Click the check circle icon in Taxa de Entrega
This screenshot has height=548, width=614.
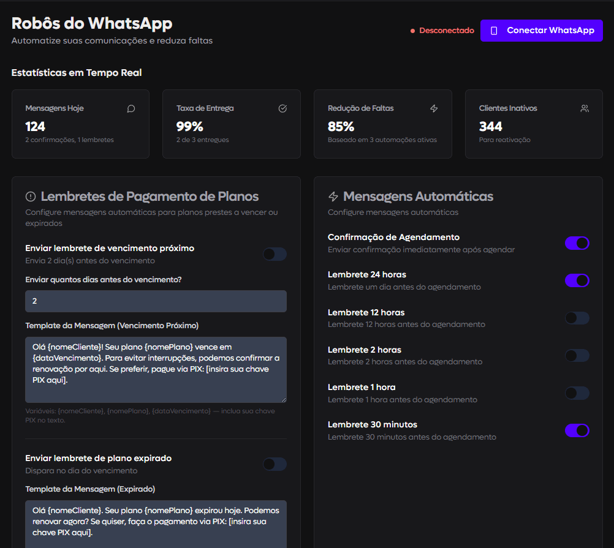tap(282, 108)
